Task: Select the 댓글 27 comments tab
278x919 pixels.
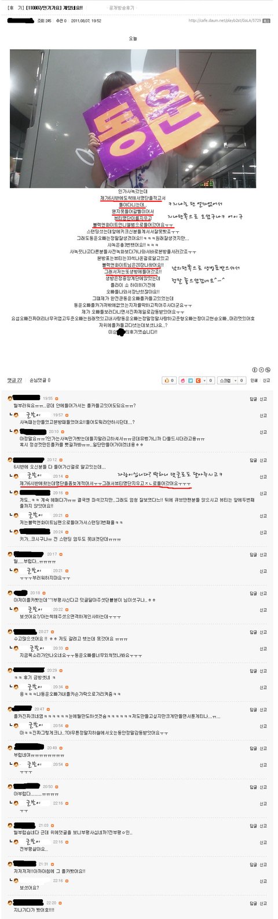Action: [14, 380]
